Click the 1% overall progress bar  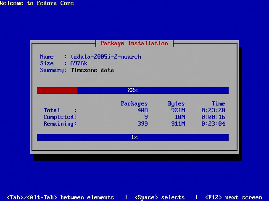coord(133,137)
